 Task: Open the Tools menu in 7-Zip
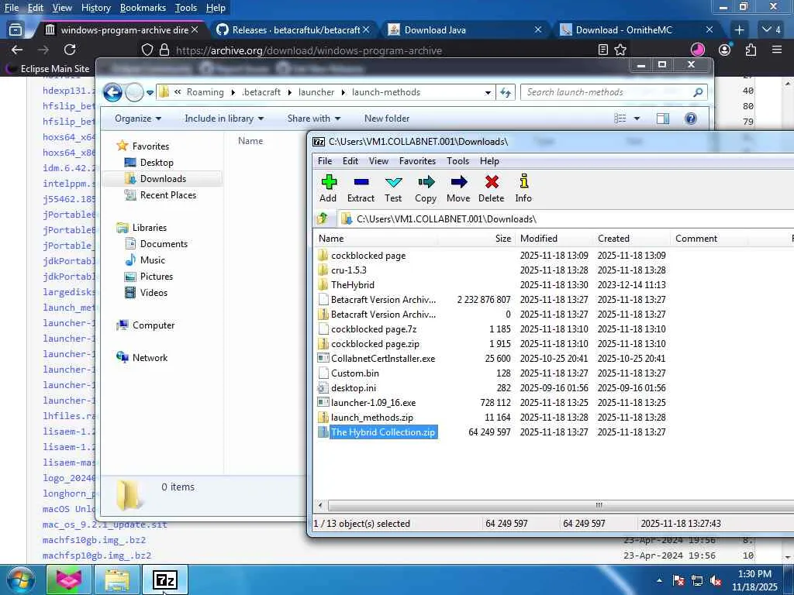click(x=457, y=161)
